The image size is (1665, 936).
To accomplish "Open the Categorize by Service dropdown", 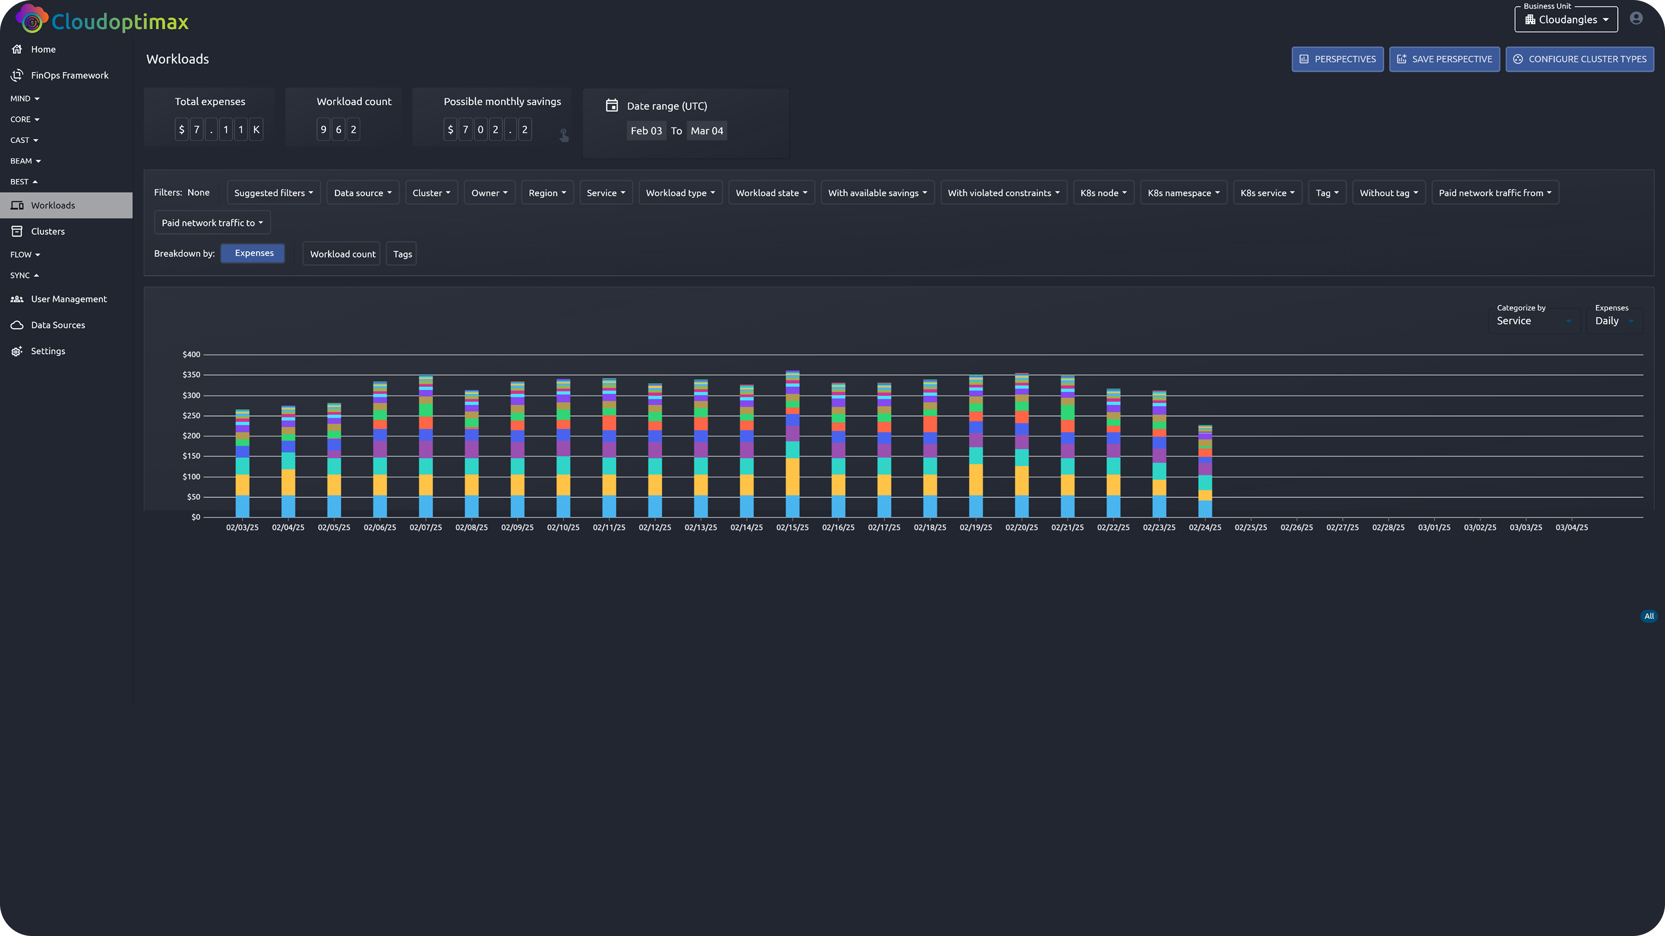I will click(x=1534, y=321).
